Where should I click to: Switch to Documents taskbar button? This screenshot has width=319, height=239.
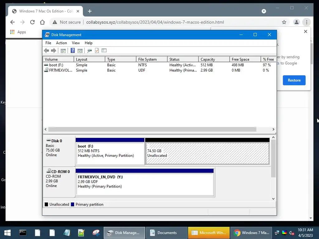(167, 233)
